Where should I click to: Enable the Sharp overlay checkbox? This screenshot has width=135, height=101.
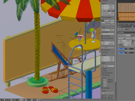click(109, 80)
